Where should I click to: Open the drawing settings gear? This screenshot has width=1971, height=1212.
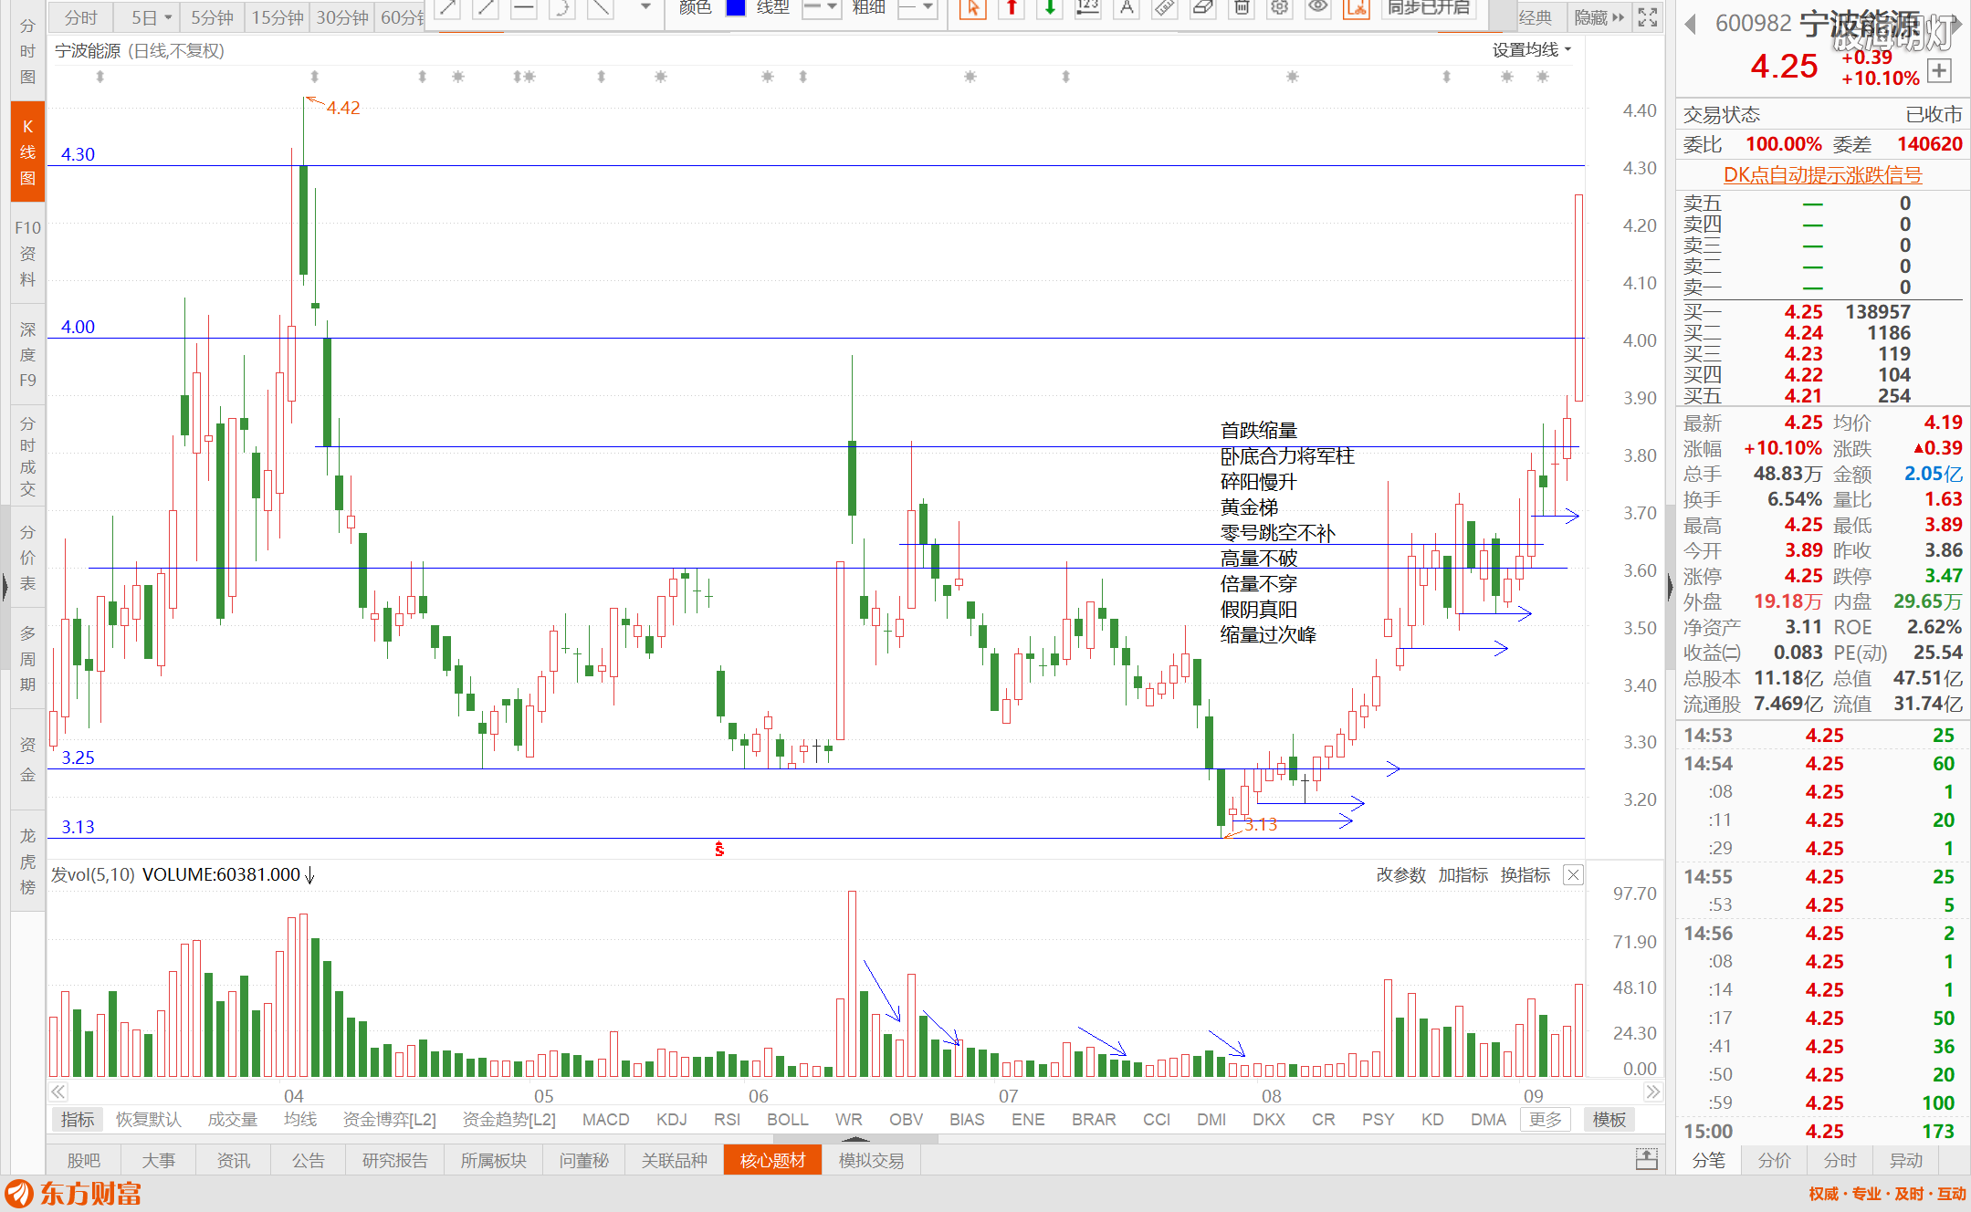(x=1280, y=9)
